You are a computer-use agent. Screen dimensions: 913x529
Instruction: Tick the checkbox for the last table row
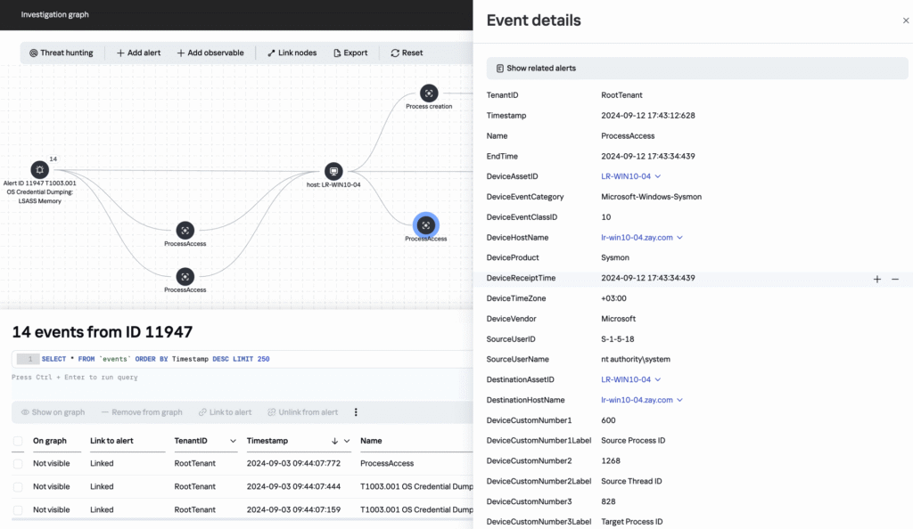point(18,510)
